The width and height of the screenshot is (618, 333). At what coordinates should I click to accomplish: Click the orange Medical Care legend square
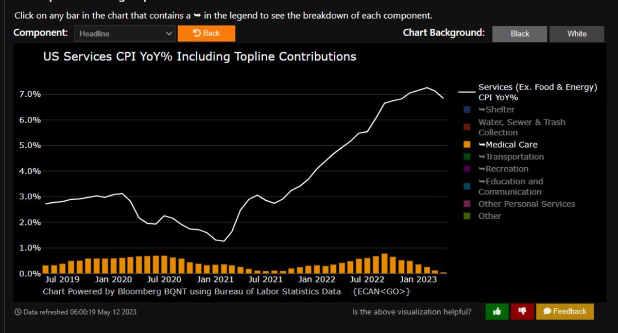pos(468,145)
